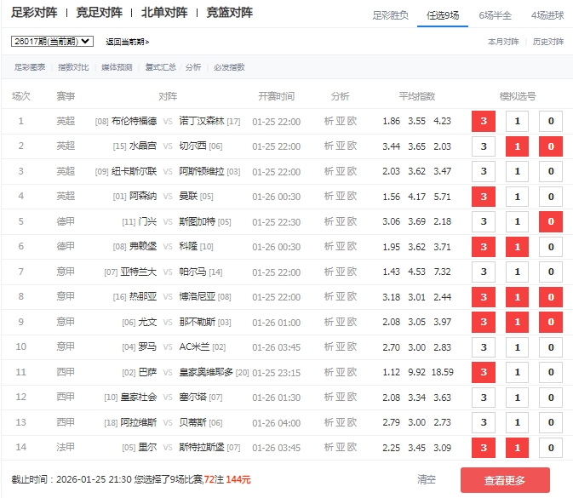573x498 pixels.
Task: Toggle pick 3 for 水晶宫 vs 切尔西
Action: 484,146
